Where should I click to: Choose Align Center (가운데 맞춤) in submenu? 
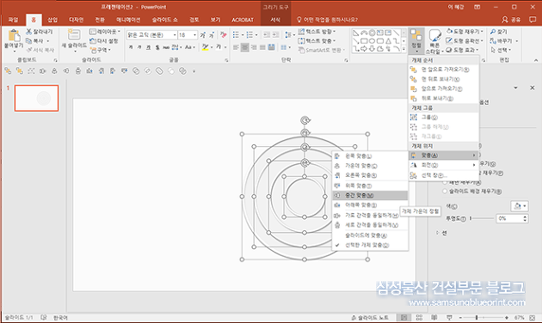pos(370,166)
